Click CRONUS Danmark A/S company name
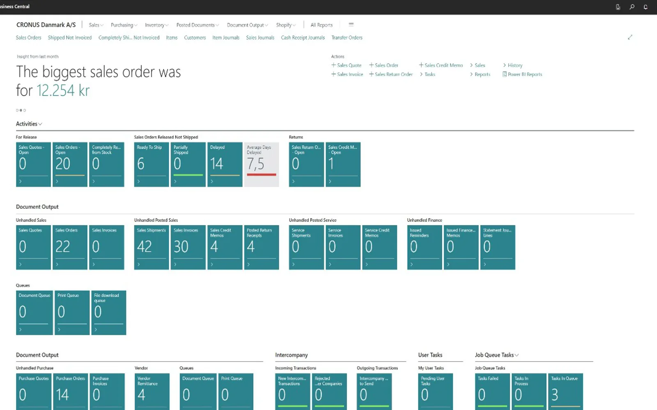Image resolution: width=657 pixels, height=410 pixels. point(46,25)
